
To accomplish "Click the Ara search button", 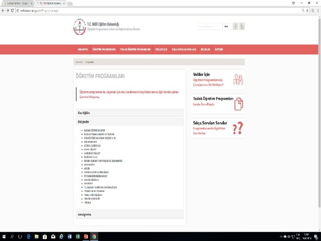I will [x=226, y=27].
